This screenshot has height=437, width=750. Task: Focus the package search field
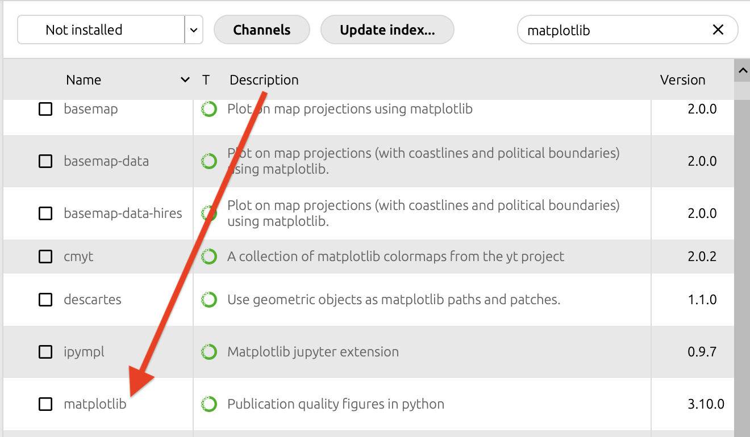(x=614, y=30)
